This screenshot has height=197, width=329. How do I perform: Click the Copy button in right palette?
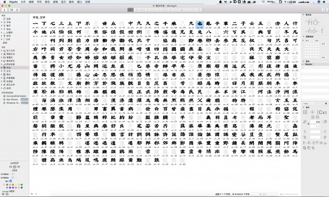[x=306, y=104]
